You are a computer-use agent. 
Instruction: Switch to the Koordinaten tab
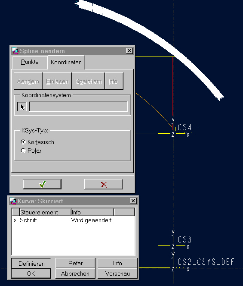pos(66,63)
